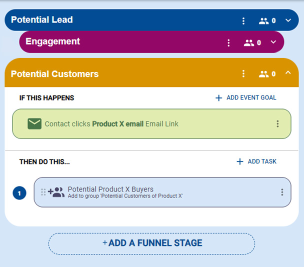Open options for Potential Product X Buyers task
The width and height of the screenshot is (304, 267).
(x=282, y=192)
